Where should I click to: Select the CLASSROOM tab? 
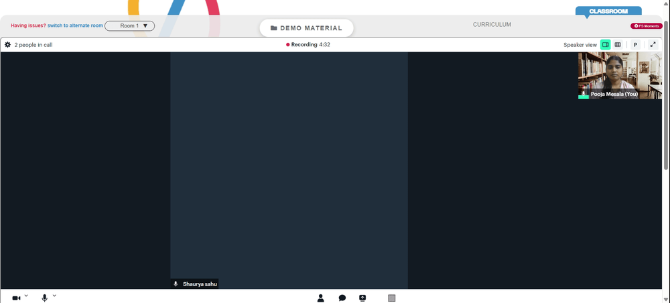point(608,11)
